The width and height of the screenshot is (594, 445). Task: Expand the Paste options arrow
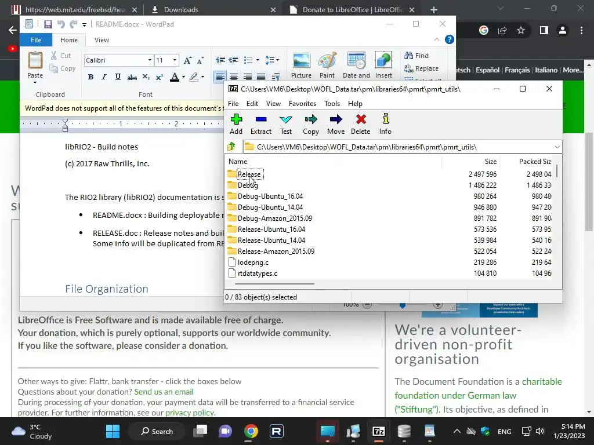(x=35, y=82)
